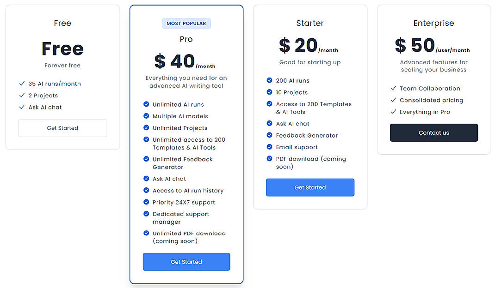Click Get Started on the Pro plan
The width and height of the screenshot is (495, 288).
pos(186,262)
